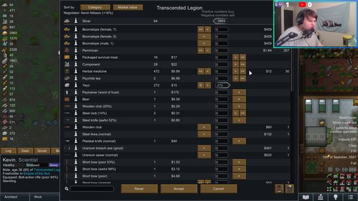
Task: Open Kevin's Social tab
Action: pos(42,151)
